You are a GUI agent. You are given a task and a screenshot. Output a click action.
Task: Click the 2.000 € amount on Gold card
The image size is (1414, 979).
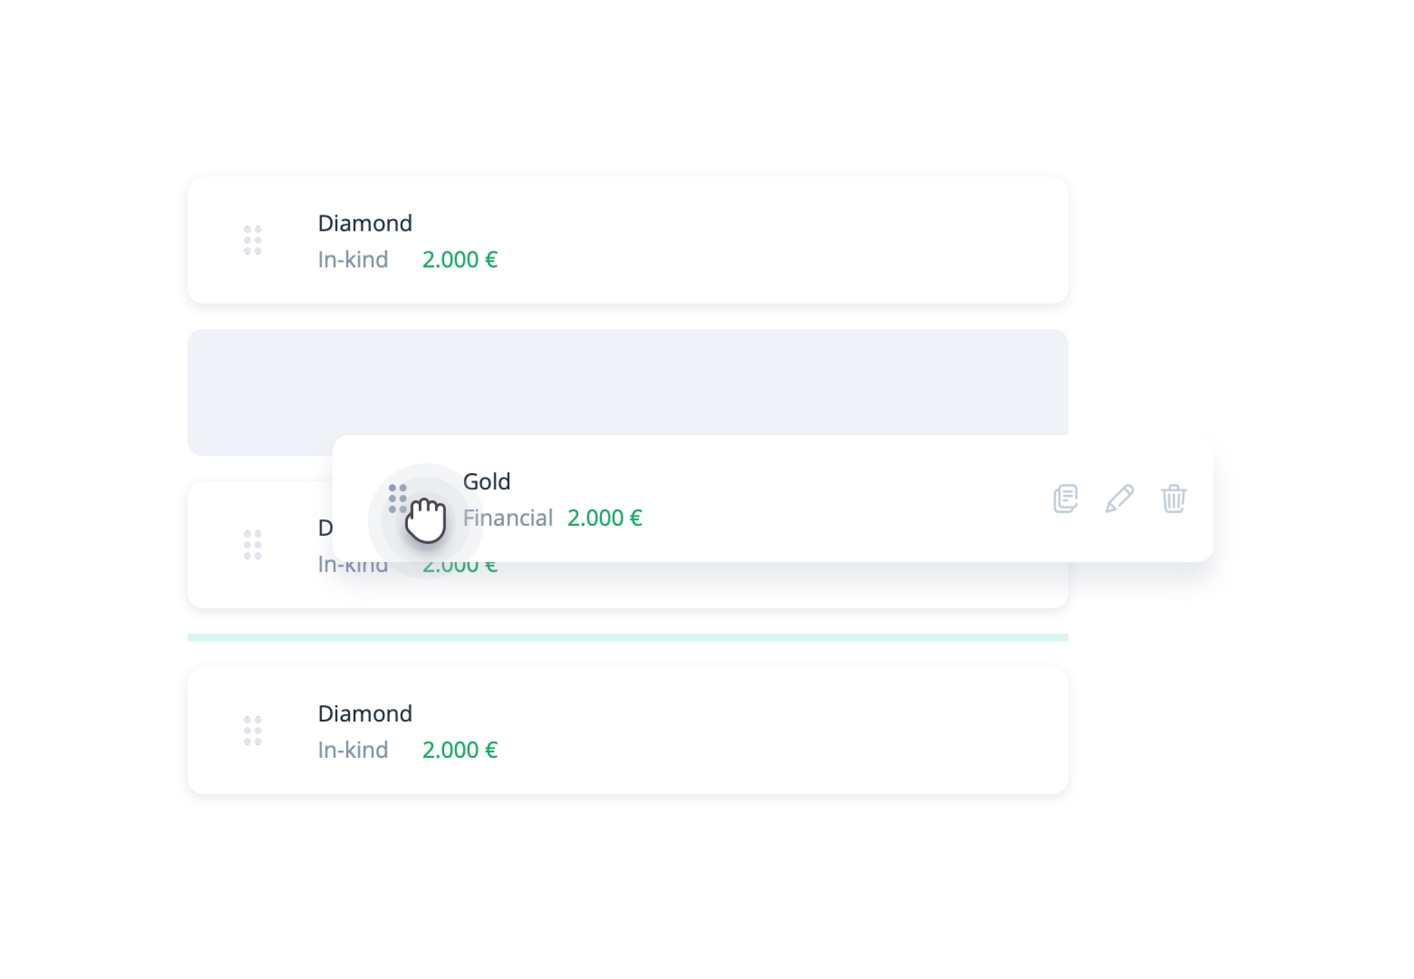[605, 518]
